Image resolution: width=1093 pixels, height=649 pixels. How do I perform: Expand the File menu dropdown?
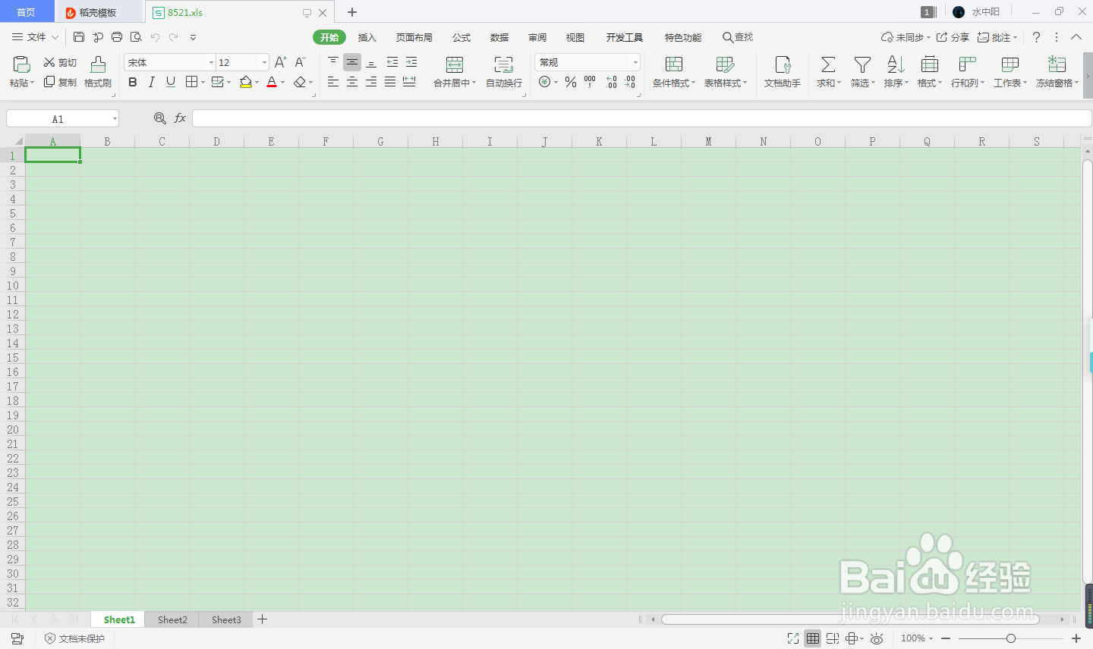55,37
